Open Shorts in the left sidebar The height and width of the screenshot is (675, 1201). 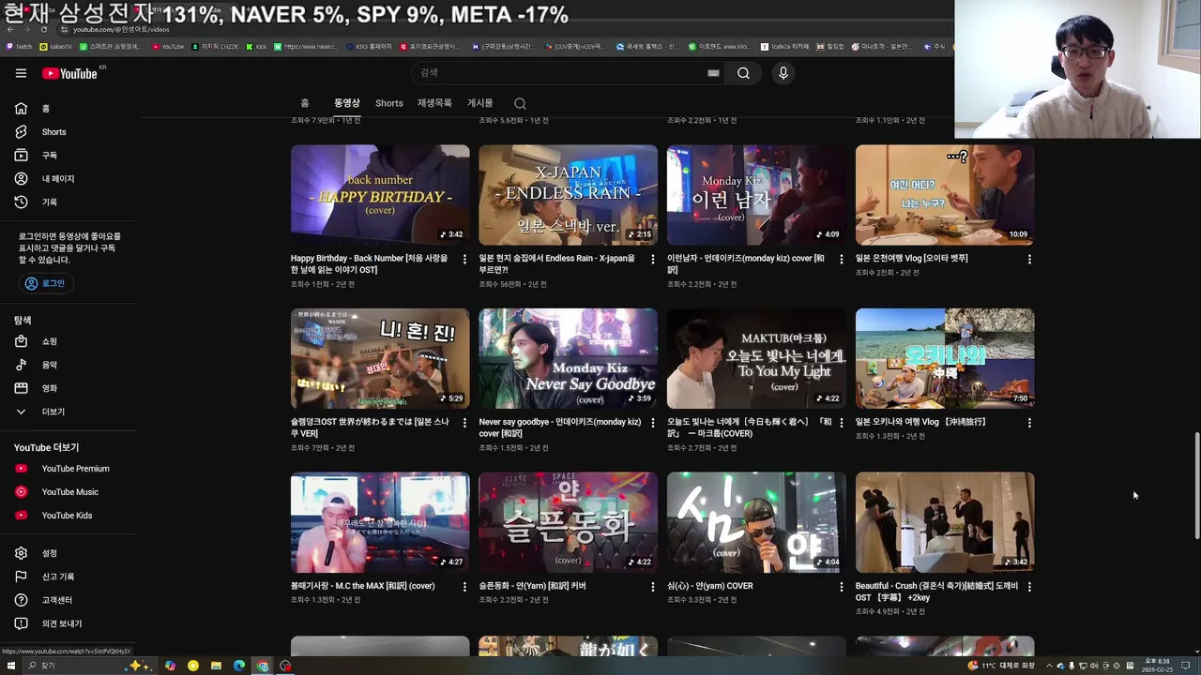click(68, 132)
